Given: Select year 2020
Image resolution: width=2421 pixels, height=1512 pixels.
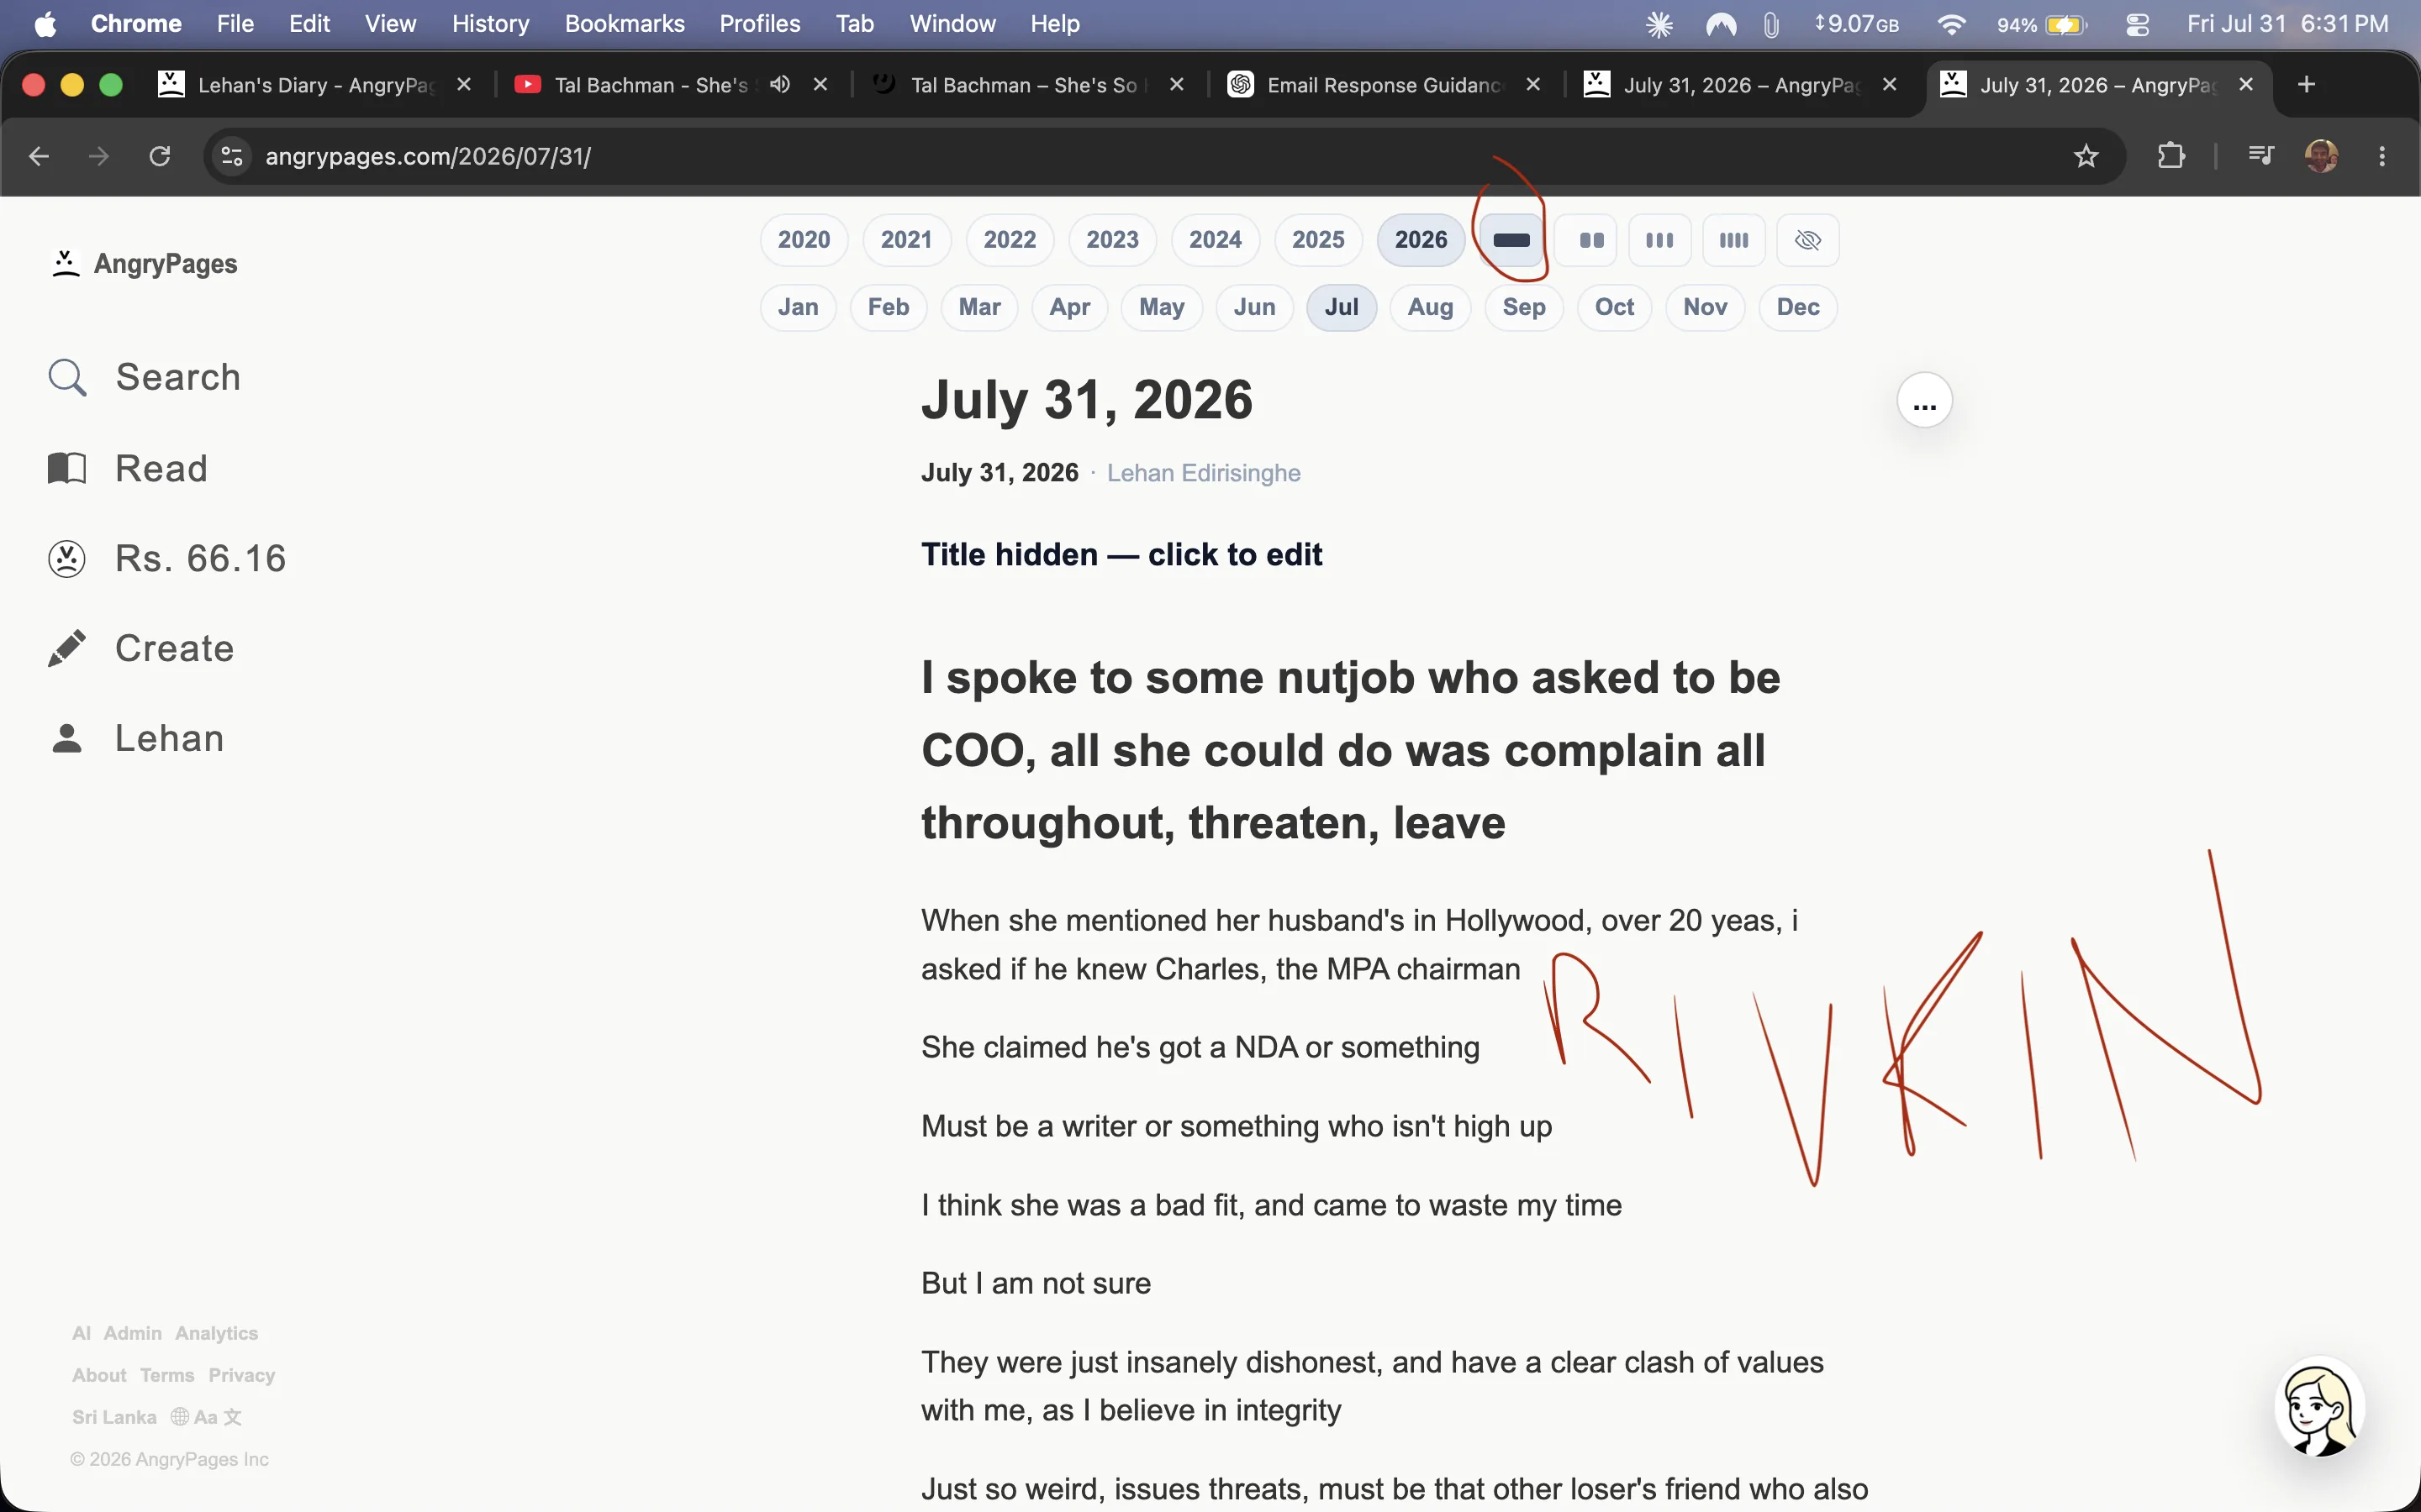Looking at the screenshot, I should coord(804,240).
